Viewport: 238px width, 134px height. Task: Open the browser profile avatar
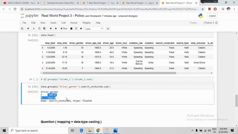coord(228,9)
